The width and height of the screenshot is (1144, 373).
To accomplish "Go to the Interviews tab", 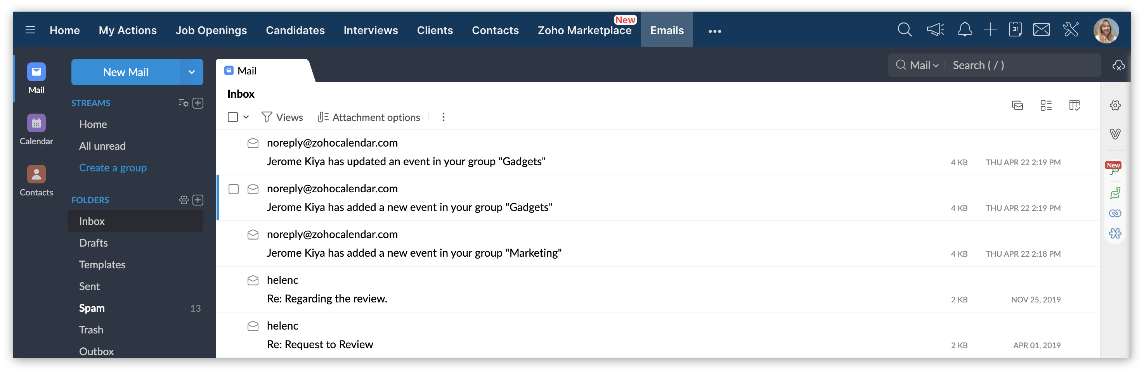I will coord(371,30).
